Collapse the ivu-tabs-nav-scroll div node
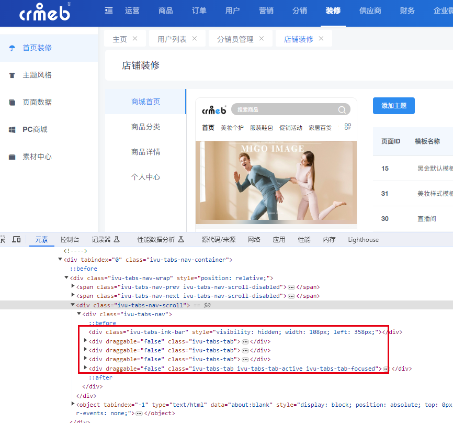453x423 pixels. 73,305
